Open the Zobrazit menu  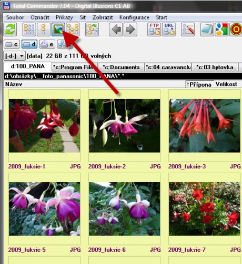(x=103, y=17)
